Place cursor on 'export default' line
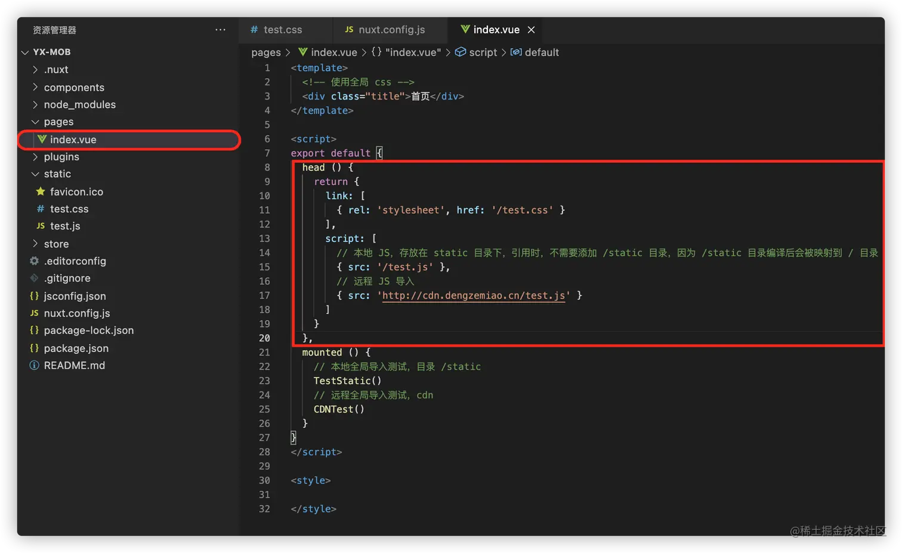Image resolution: width=902 pixels, height=553 pixels. coord(330,153)
